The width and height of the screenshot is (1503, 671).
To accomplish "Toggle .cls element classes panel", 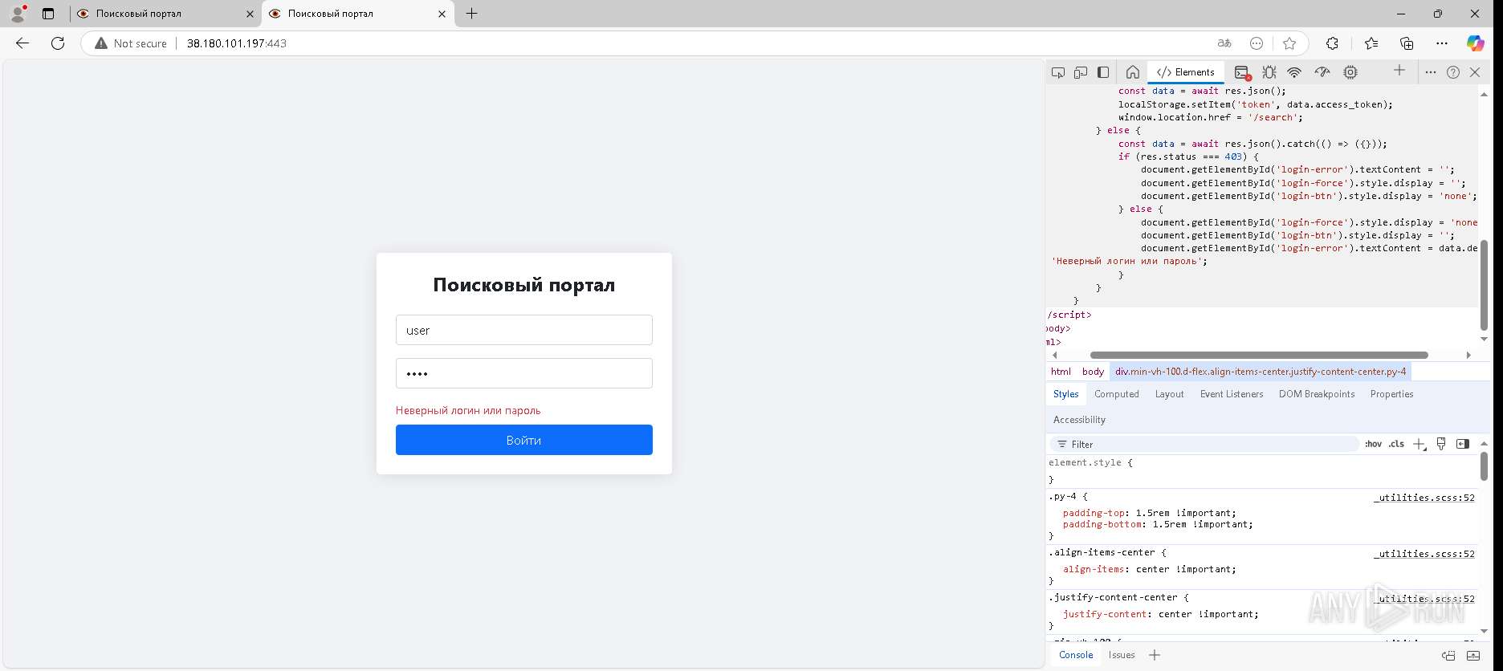I will pyautogui.click(x=1396, y=444).
